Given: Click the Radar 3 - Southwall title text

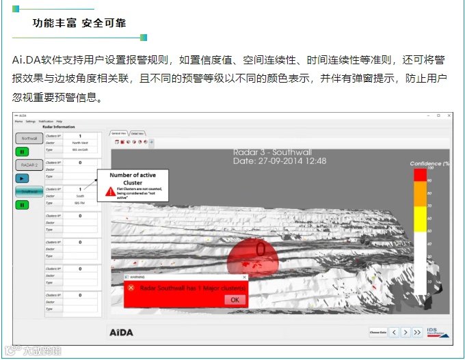Looking at the screenshot, I should point(272,152).
